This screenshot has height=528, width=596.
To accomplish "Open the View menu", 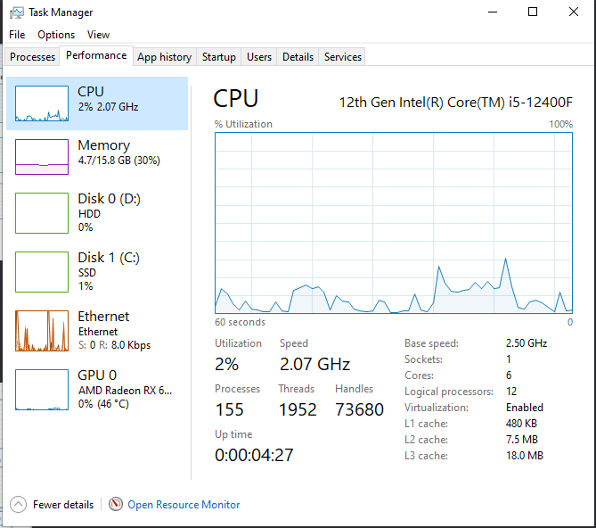I will point(98,35).
